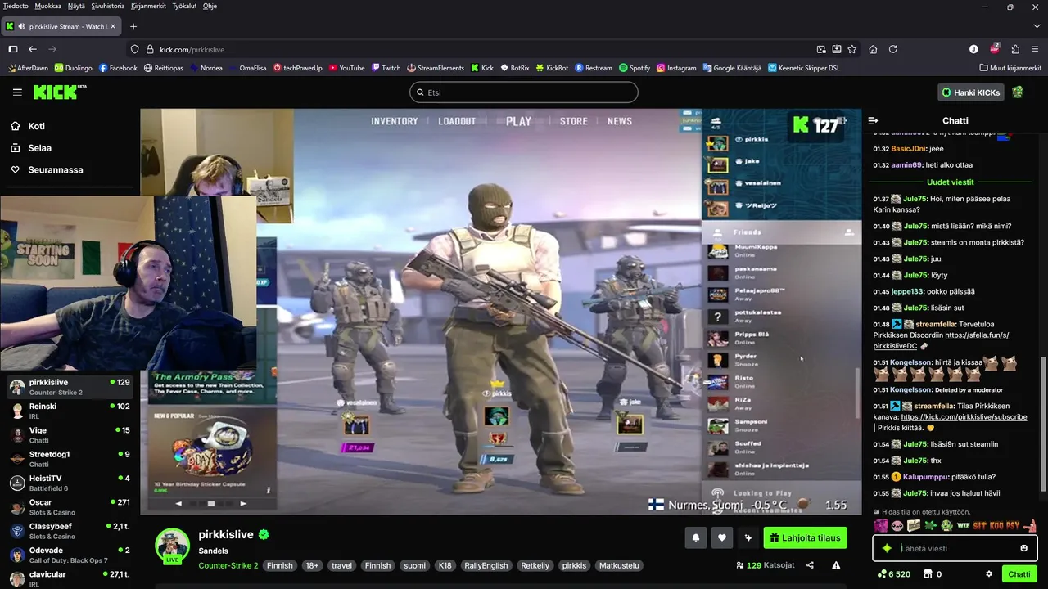Click the RallyEnglish tag
The height and width of the screenshot is (589, 1048).
(x=486, y=565)
